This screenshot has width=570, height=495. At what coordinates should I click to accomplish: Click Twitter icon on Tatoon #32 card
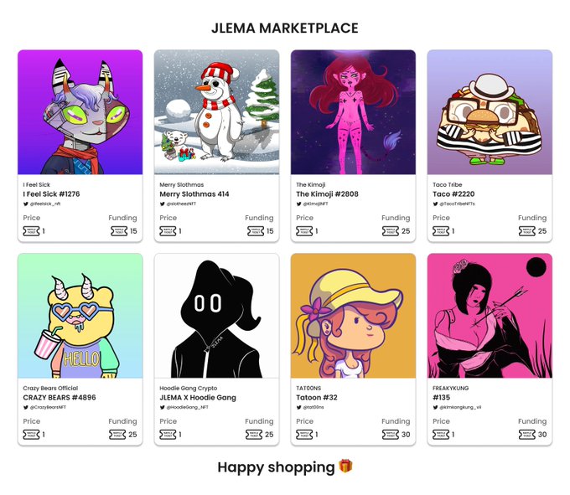tap(298, 408)
